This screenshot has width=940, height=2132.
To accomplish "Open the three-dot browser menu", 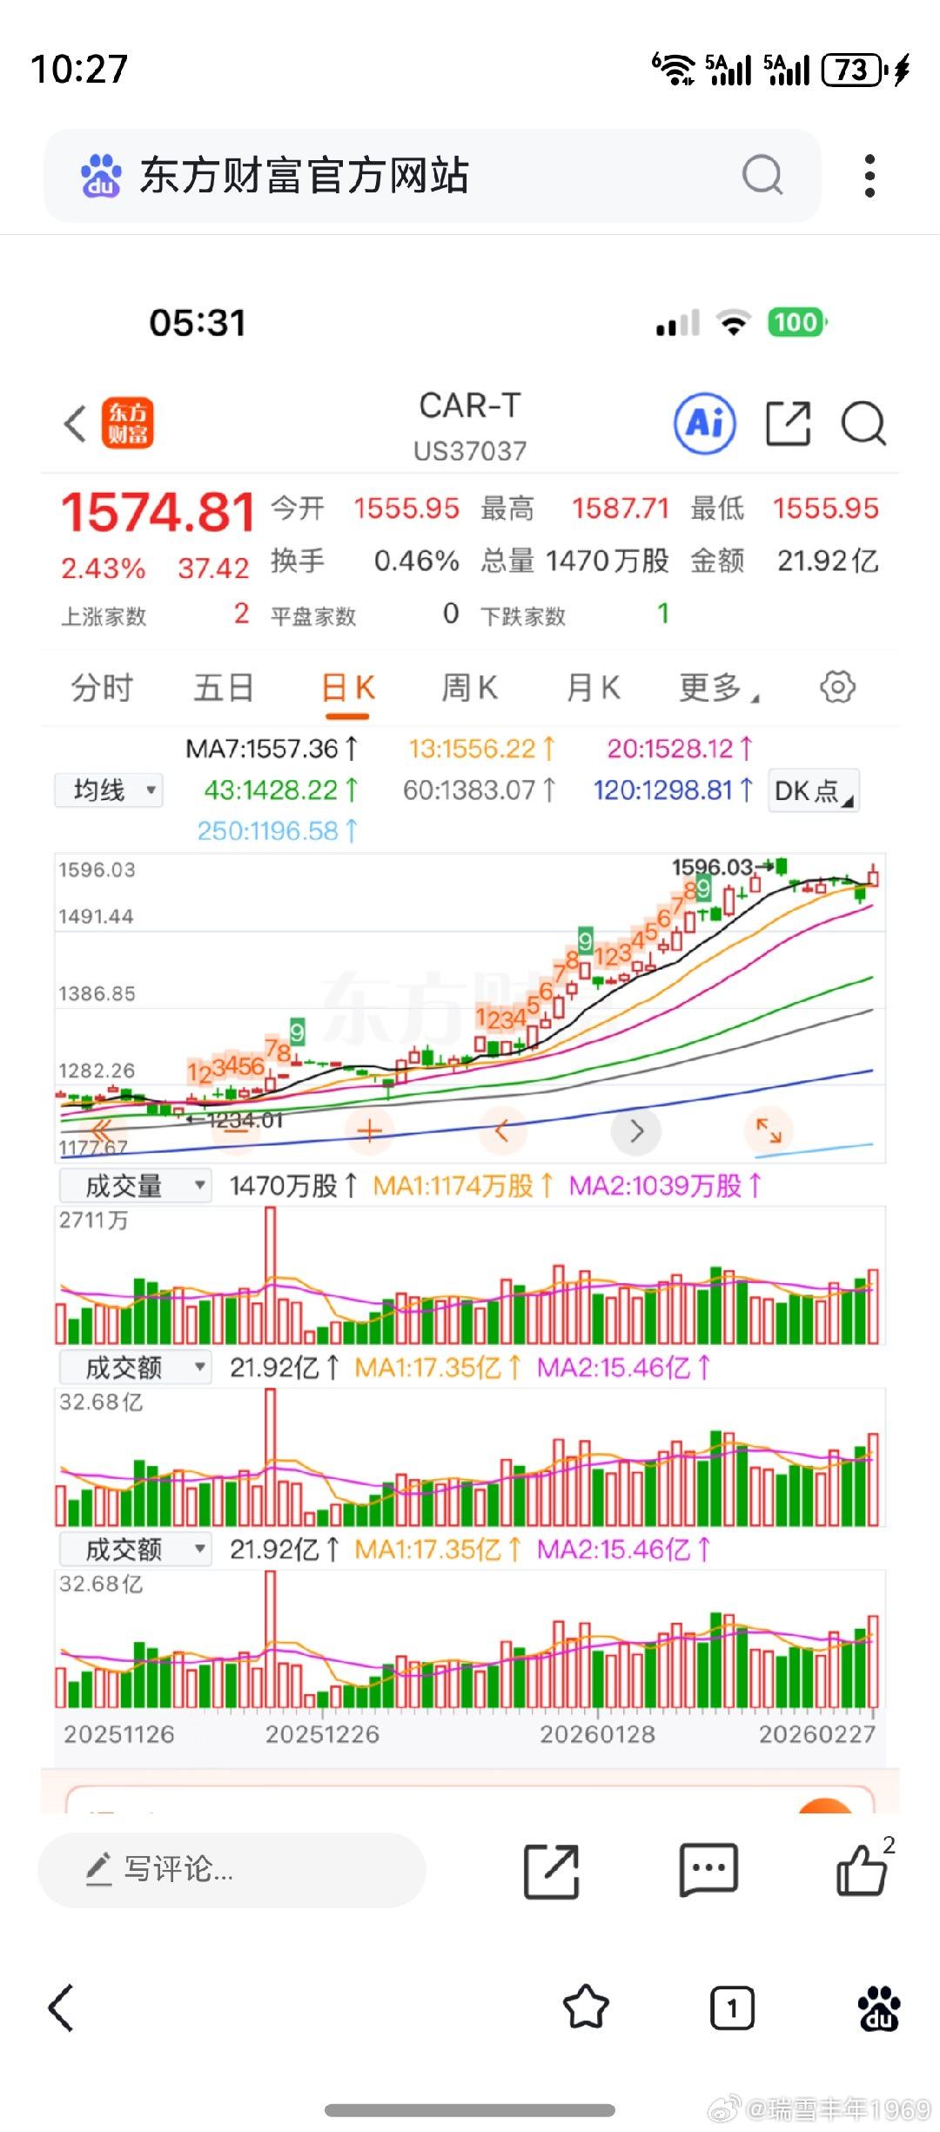I will (869, 176).
